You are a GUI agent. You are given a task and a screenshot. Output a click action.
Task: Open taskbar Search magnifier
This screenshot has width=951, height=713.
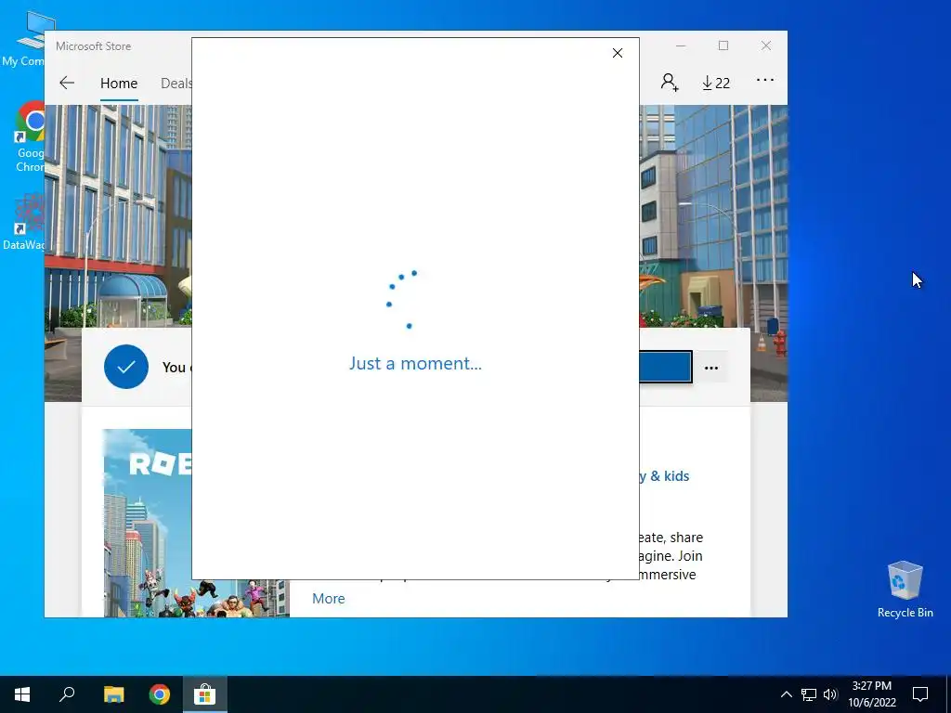(67, 694)
